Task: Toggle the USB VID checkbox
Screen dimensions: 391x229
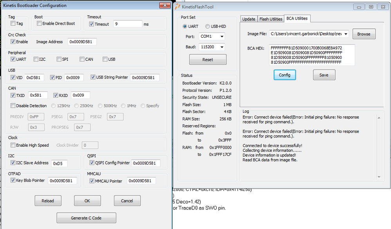Action: point(13,77)
